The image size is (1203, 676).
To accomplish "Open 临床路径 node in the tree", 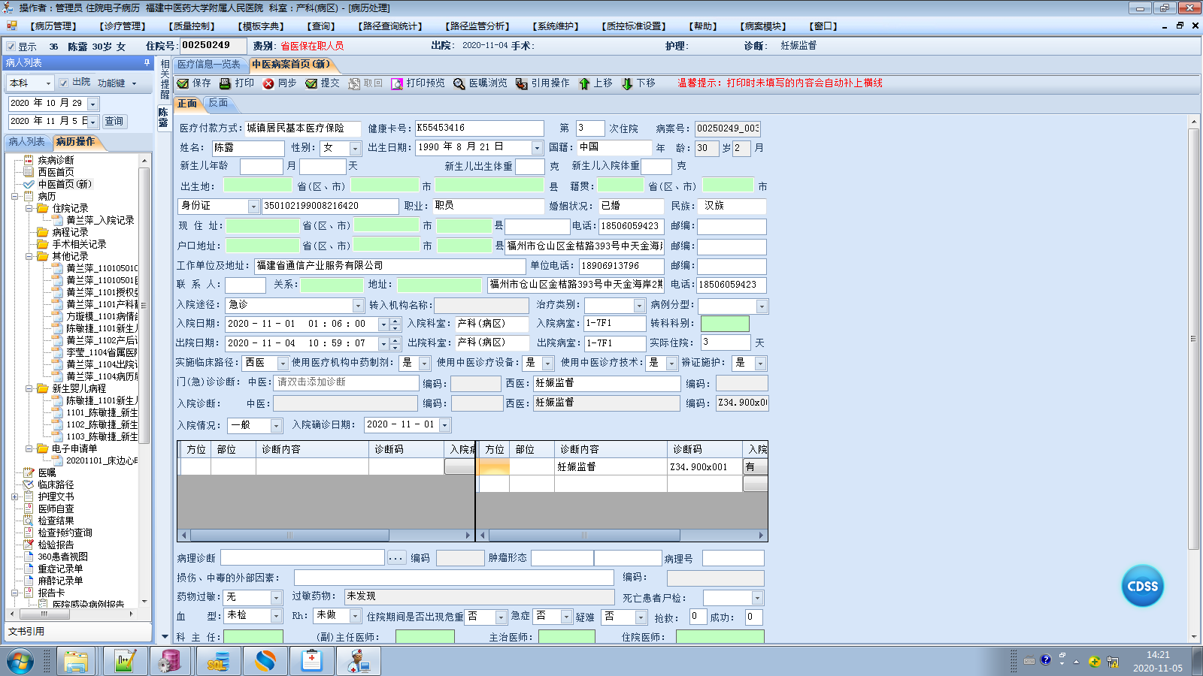I will coord(56,484).
